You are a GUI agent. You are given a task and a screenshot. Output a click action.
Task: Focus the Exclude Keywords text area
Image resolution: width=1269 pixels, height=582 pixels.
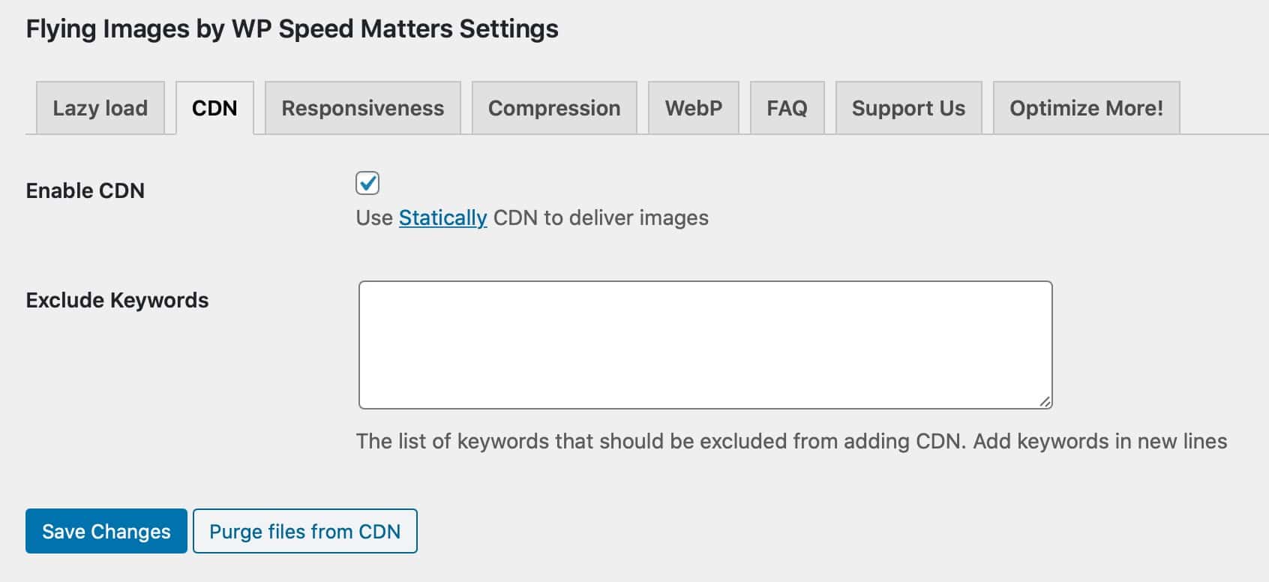706,345
